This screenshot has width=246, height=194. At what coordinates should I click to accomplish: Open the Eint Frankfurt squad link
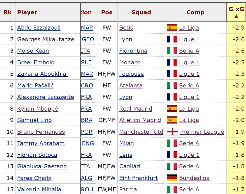[x=139, y=178]
